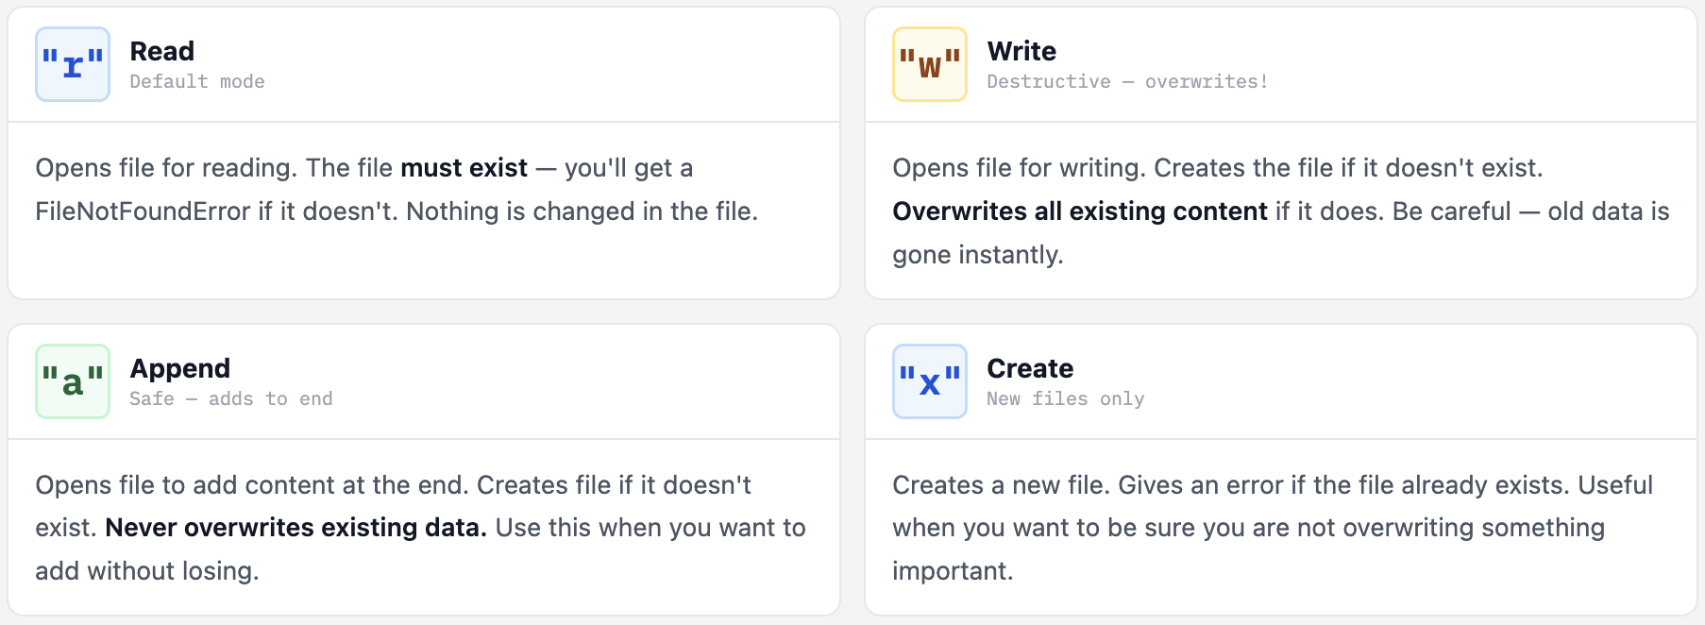1705x625 pixels.
Task: Click the green "a" append mode icon
Action: coord(73,381)
